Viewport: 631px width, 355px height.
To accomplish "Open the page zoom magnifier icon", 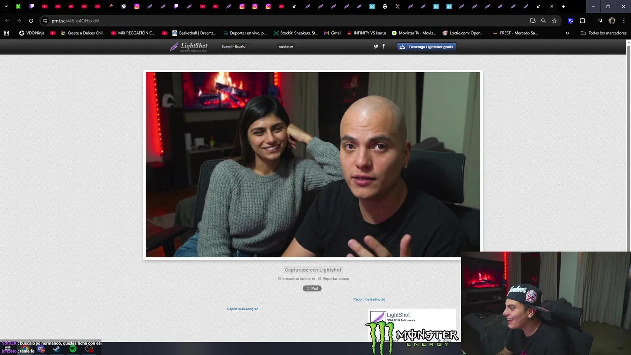I will pyautogui.click(x=543, y=21).
